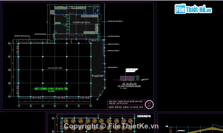The image size is (223, 133).
Task: Select the magenta hatched floor section detail
Action: (x=127, y=78)
